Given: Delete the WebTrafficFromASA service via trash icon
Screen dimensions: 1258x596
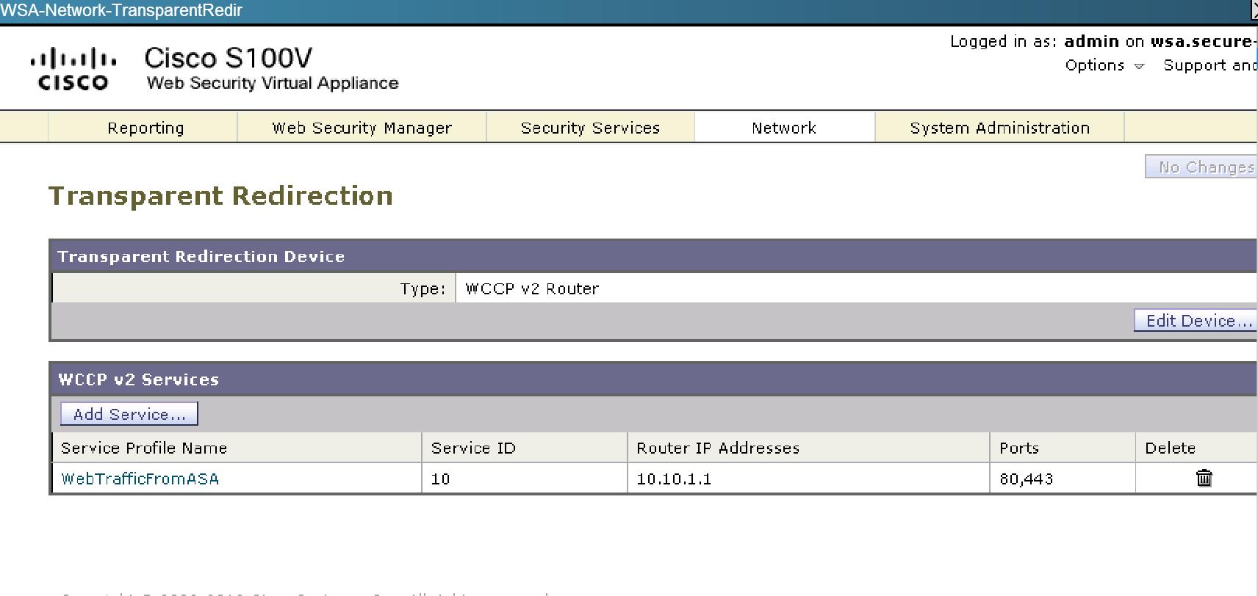Looking at the screenshot, I should coord(1204,479).
